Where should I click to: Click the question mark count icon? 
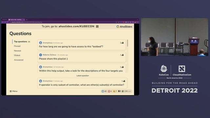[x=119, y=91]
